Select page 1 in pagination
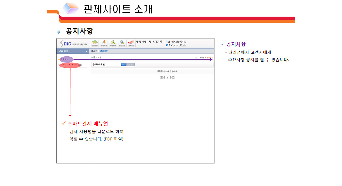The image size is (342, 186). [x=167, y=78]
